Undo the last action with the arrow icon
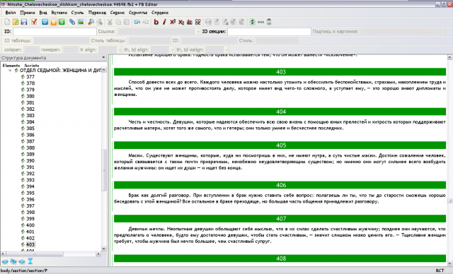This screenshot has height=274, width=453. [x=137, y=22]
